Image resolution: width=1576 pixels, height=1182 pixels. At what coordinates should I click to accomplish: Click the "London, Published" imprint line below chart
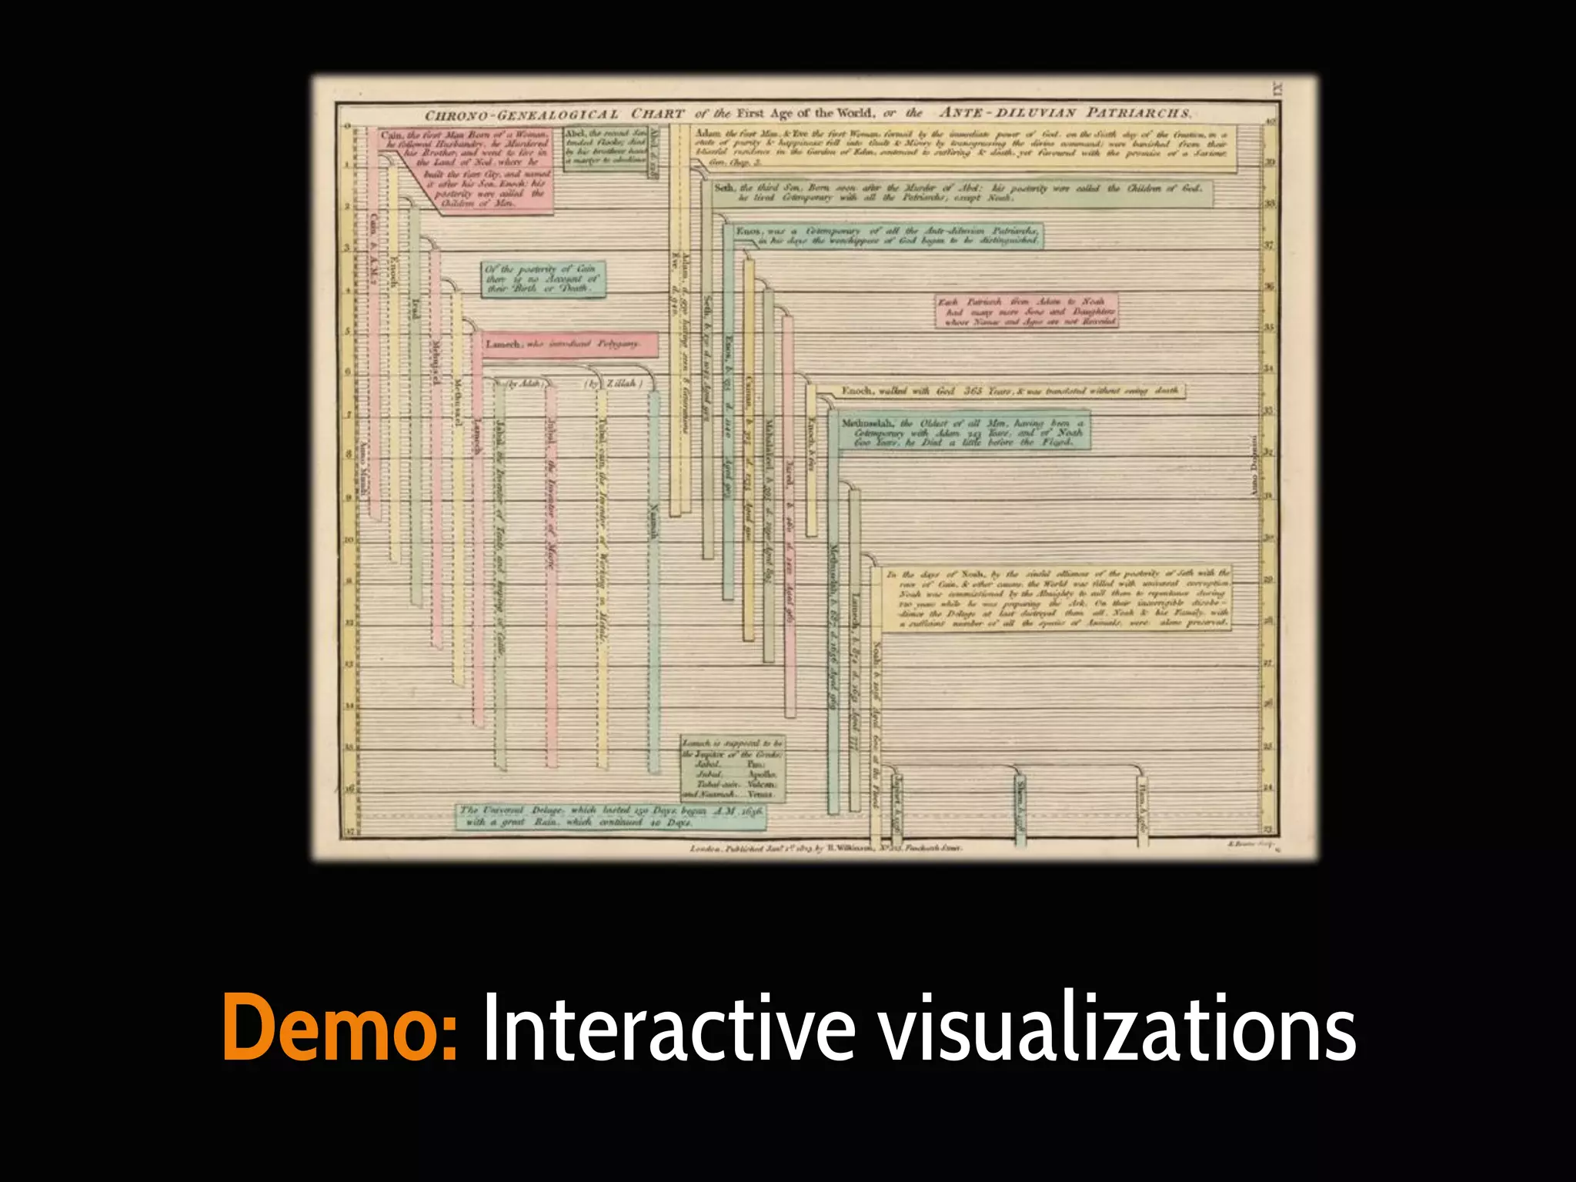point(825,849)
